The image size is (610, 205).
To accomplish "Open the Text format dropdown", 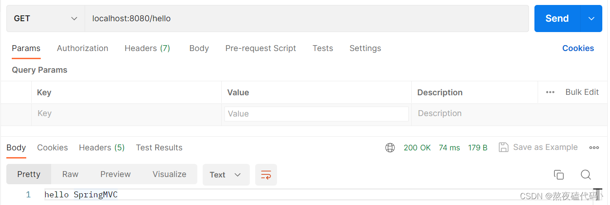I will [226, 175].
